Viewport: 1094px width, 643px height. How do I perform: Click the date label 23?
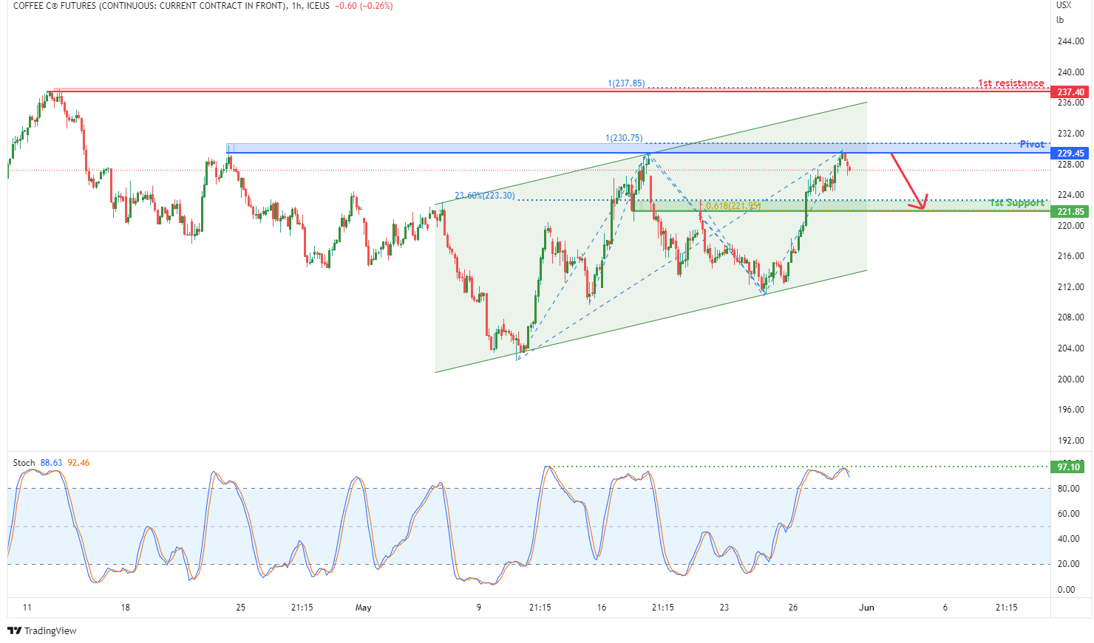[x=724, y=608]
